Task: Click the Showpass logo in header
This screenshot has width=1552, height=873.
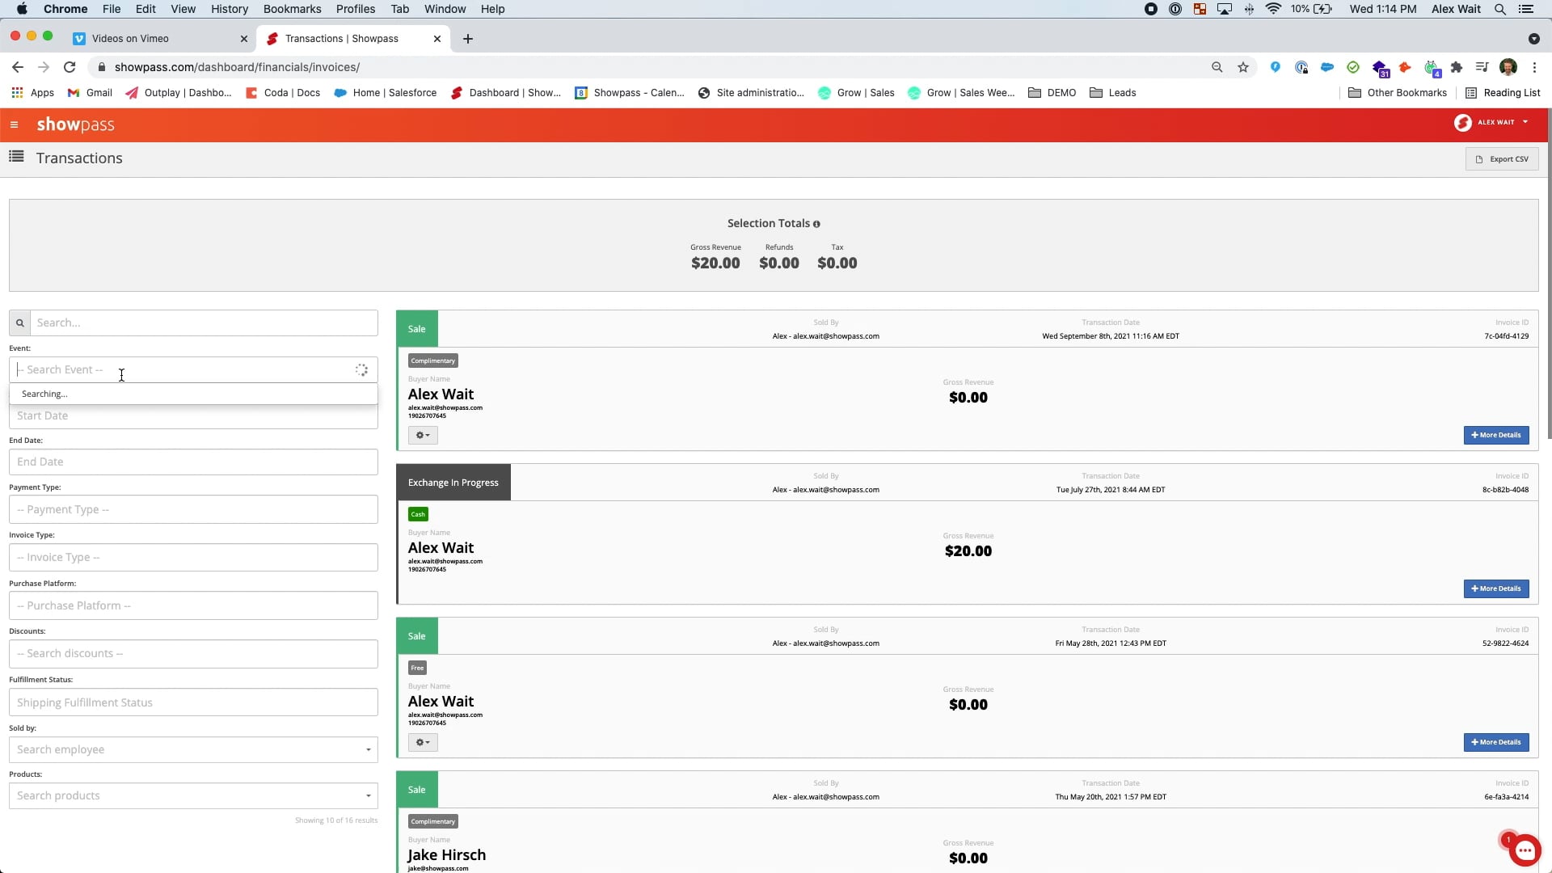Action: (75, 124)
